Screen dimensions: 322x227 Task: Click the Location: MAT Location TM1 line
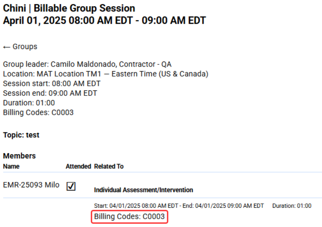click(x=105, y=74)
